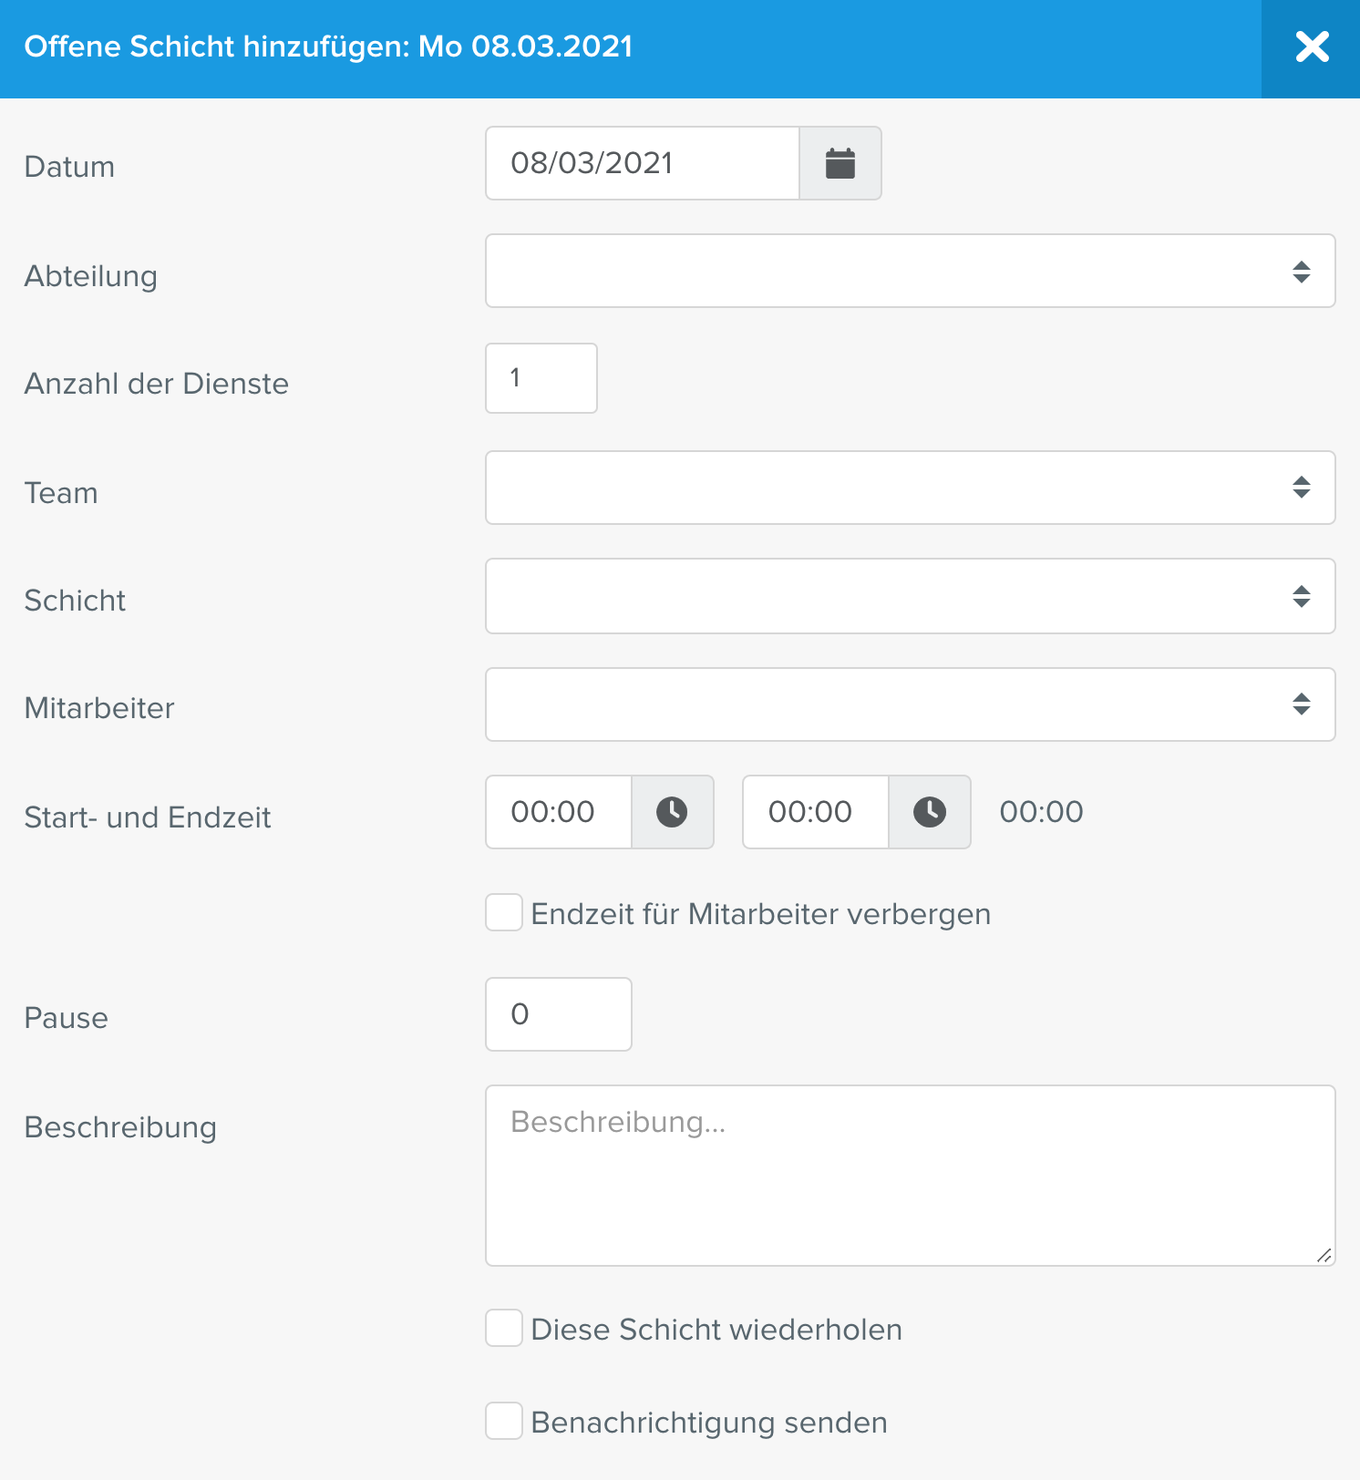Select the Mitarbeiter dropdown field
The height and width of the screenshot is (1480, 1360).
click(x=910, y=704)
